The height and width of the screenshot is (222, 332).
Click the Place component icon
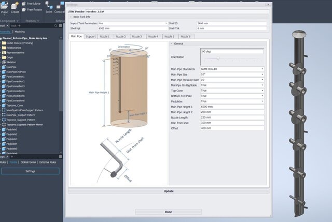(x=4, y=7)
